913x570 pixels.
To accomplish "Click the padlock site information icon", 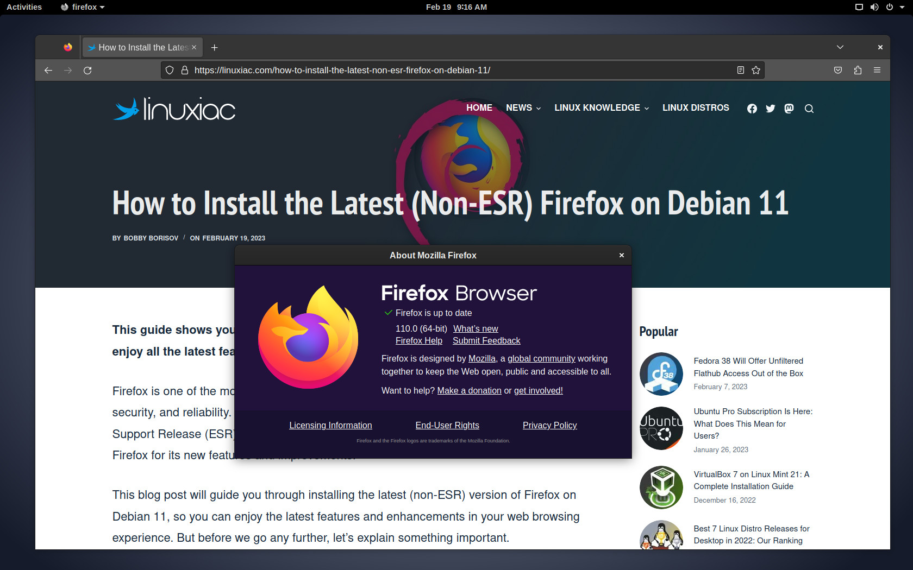I will point(185,70).
